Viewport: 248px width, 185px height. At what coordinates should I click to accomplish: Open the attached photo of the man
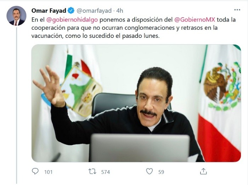(136, 103)
